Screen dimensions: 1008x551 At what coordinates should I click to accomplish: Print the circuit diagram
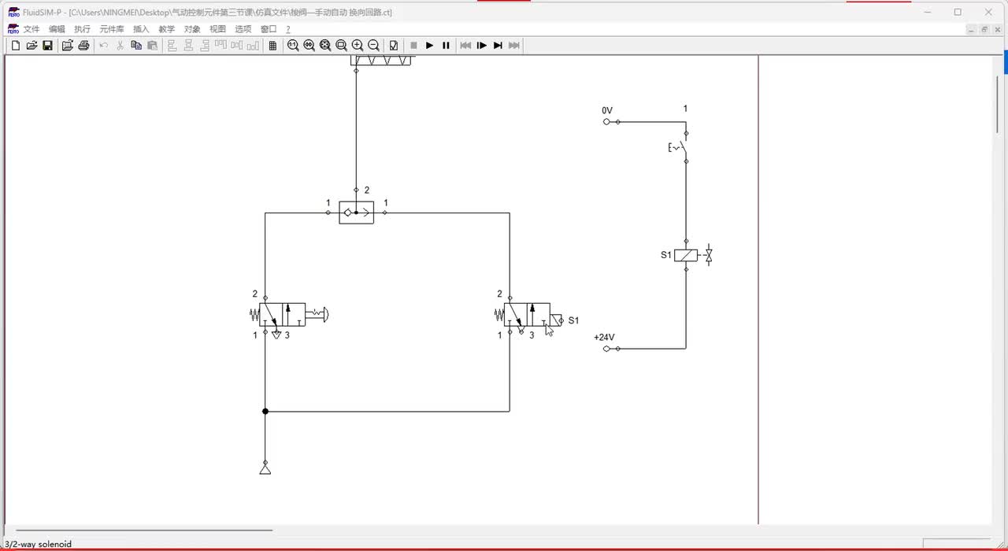click(x=83, y=46)
